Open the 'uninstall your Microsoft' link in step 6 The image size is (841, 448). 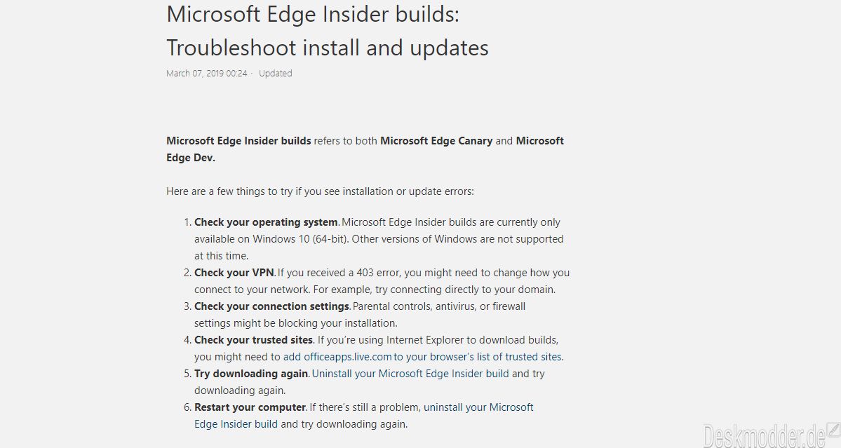pyautogui.click(x=478, y=407)
